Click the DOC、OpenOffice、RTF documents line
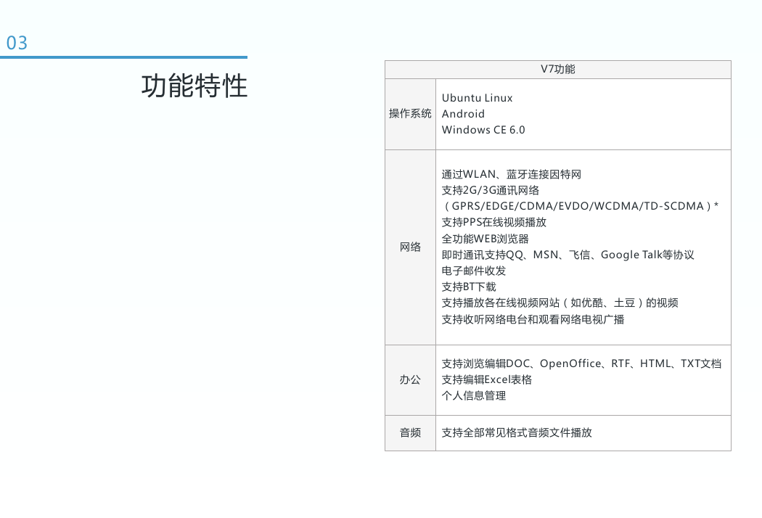This screenshot has width=762, height=518. click(x=582, y=363)
